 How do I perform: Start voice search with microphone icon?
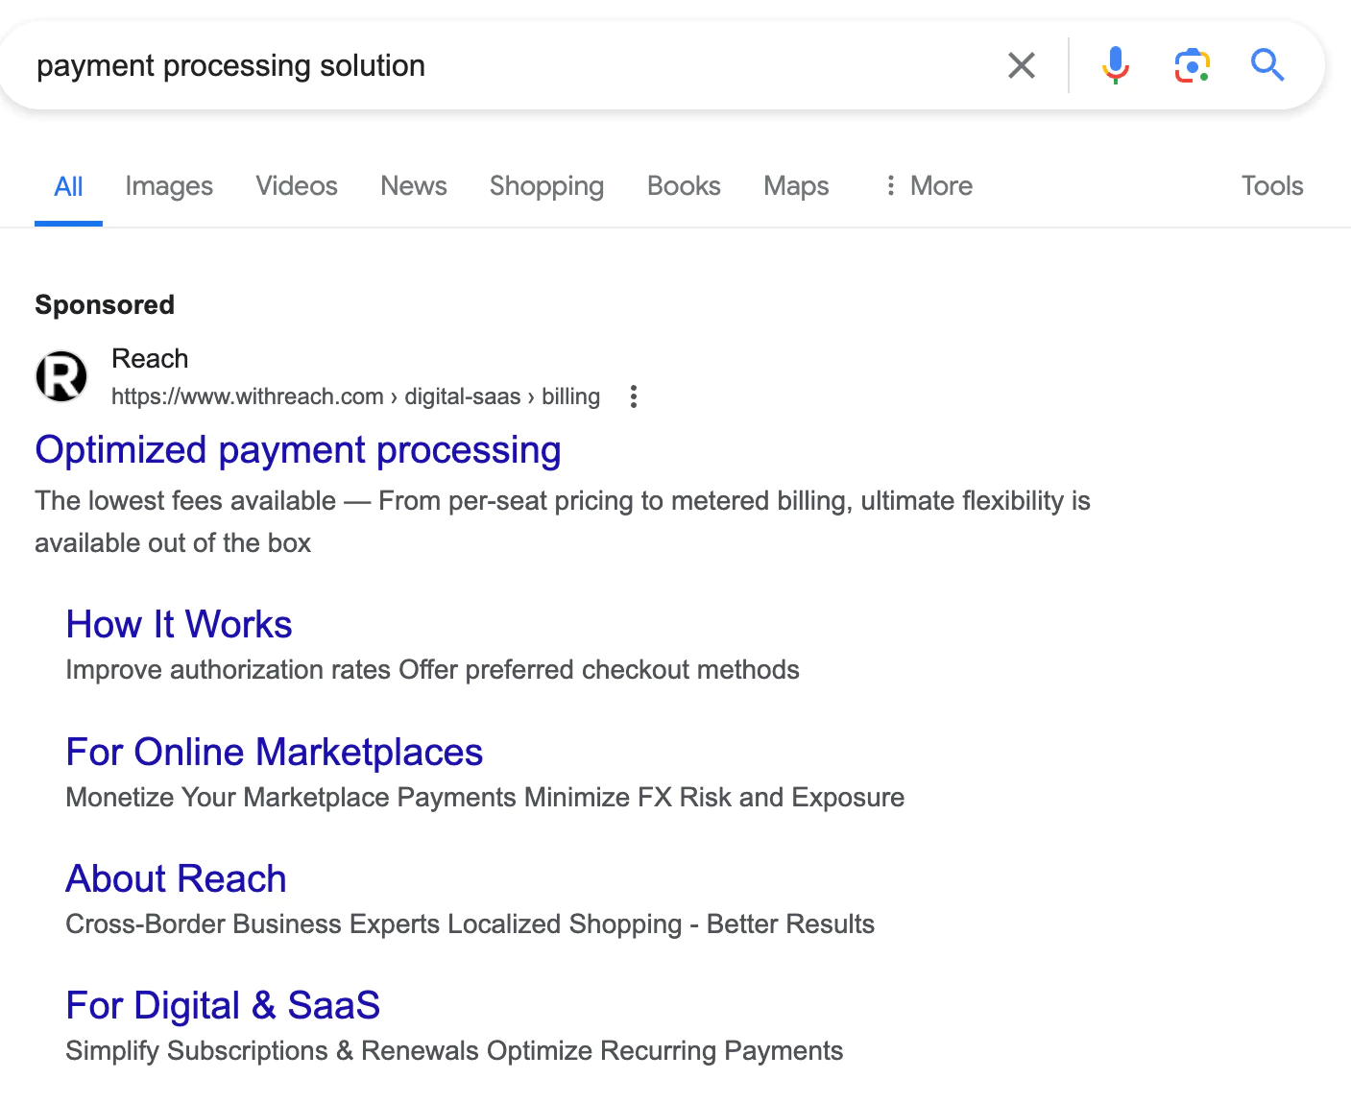[x=1115, y=65]
